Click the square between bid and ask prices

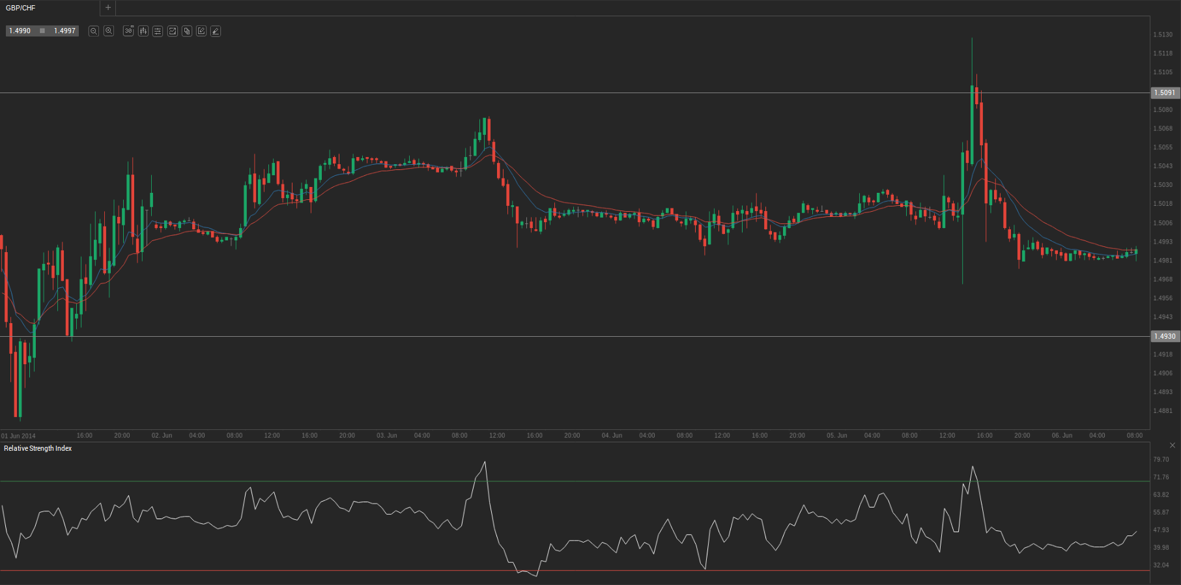click(42, 31)
